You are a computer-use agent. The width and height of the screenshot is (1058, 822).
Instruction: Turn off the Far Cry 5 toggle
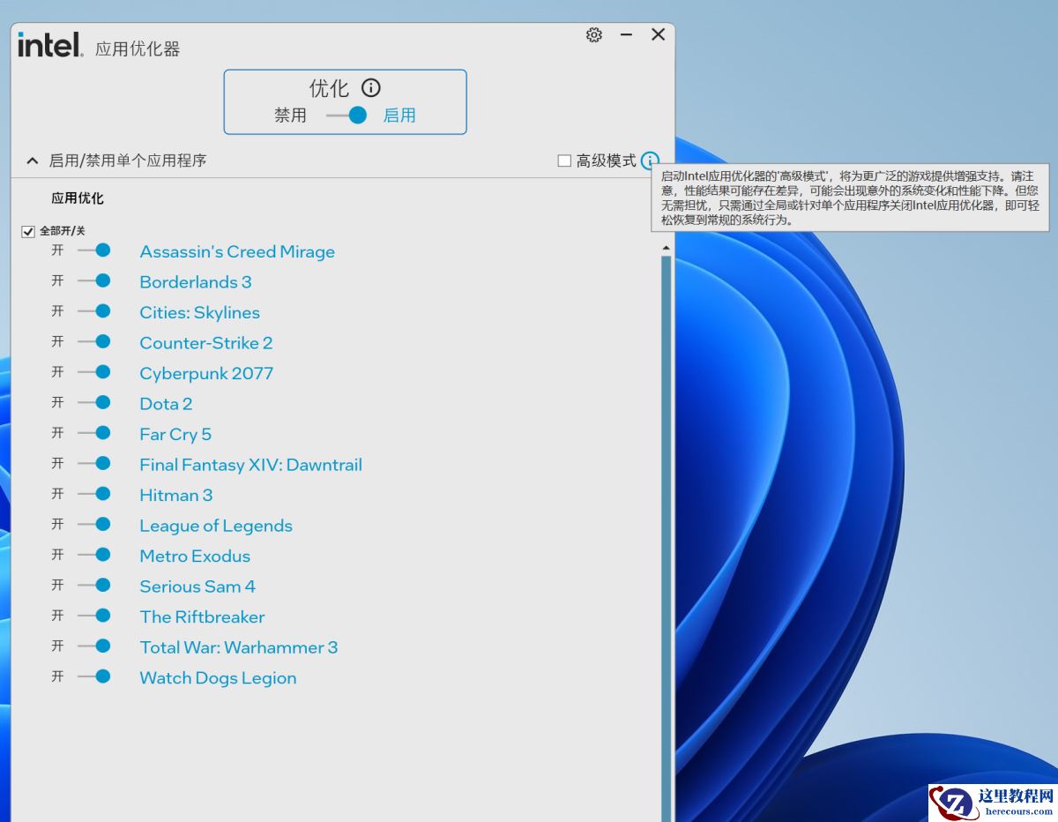coord(93,433)
